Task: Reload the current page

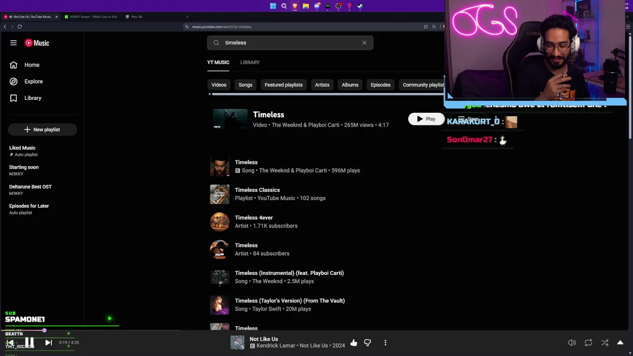Action: (x=20, y=27)
